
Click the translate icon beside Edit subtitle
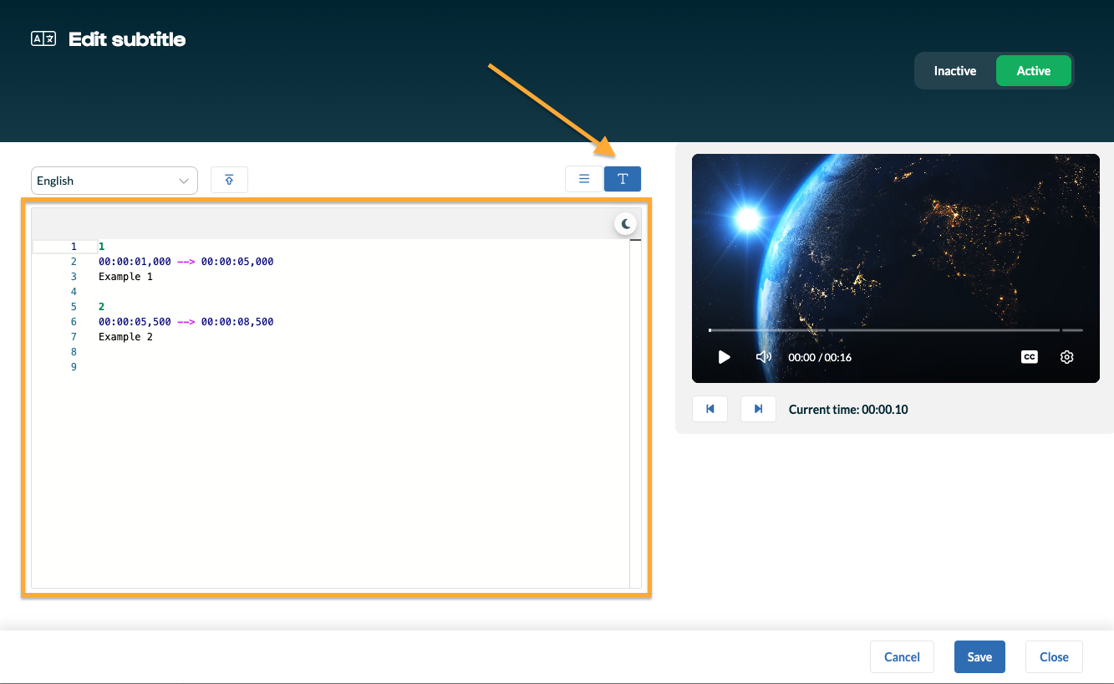point(43,38)
